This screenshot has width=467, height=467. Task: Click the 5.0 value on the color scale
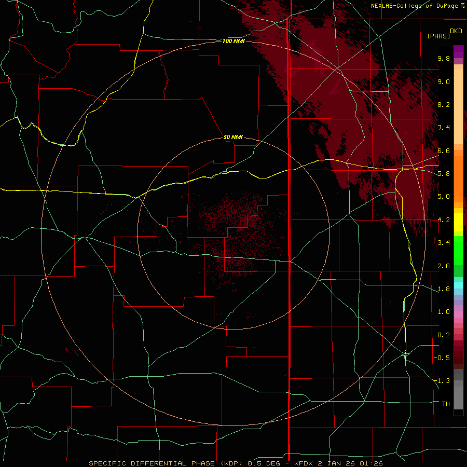point(444,197)
